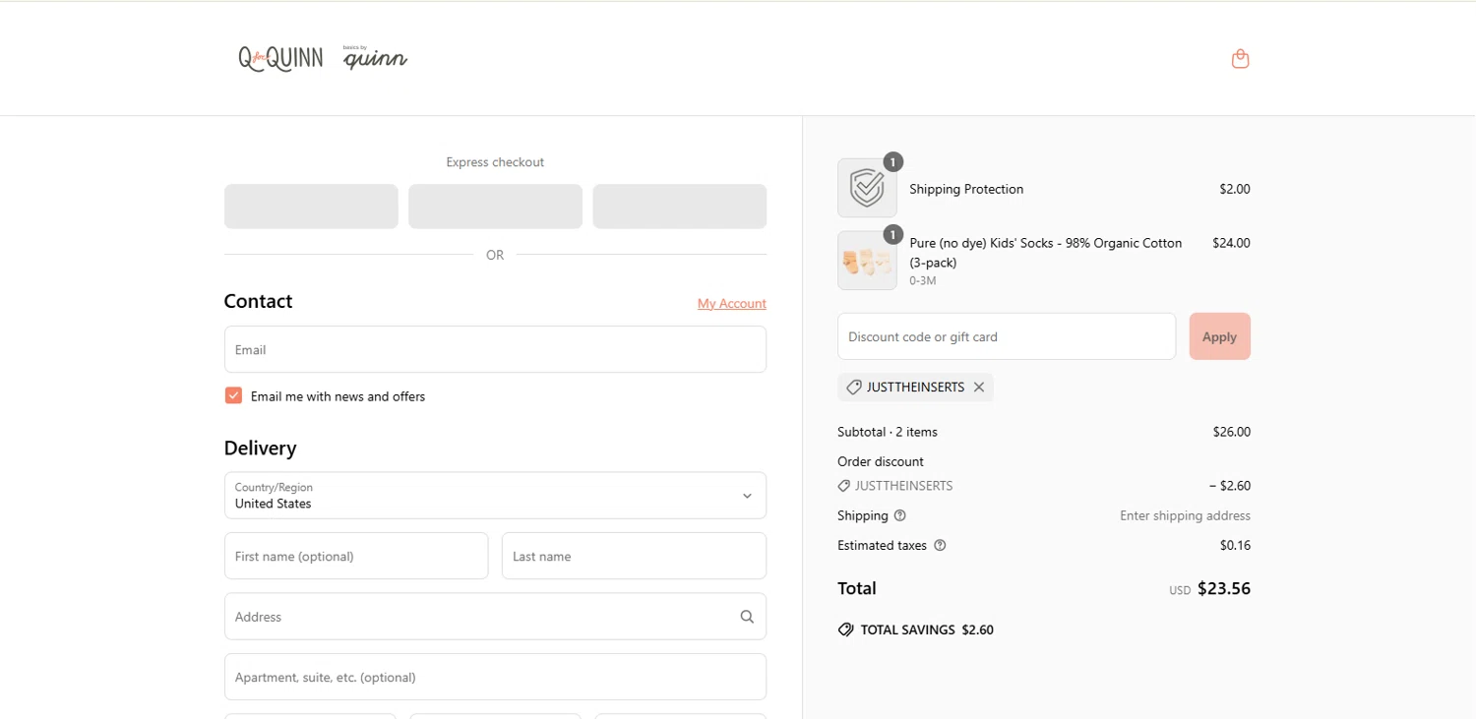
Task: Focus the Email input field
Action: pyautogui.click(x=495, y=349)
